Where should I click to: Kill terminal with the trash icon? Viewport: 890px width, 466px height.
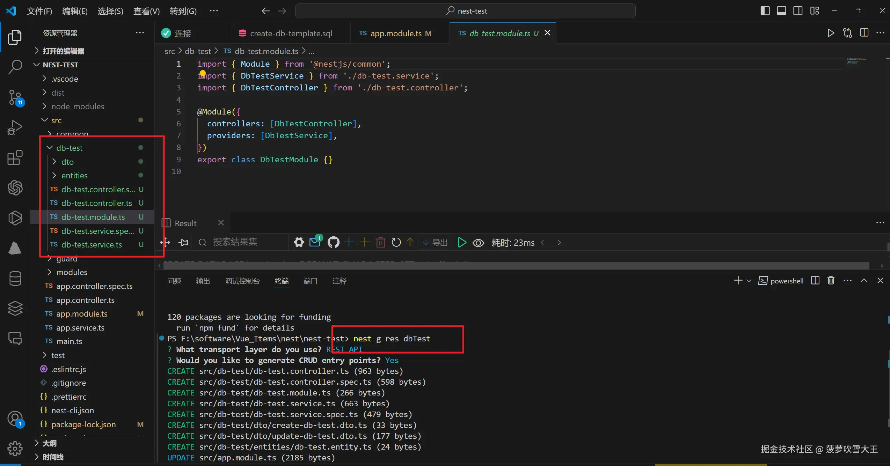point(831,281)
